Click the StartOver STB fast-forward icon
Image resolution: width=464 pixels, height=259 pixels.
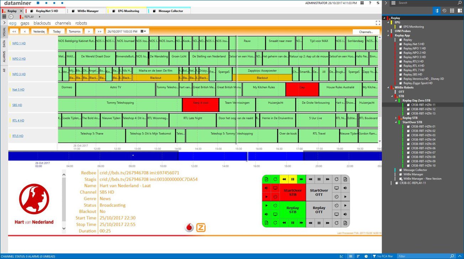[x=301, y=179]
